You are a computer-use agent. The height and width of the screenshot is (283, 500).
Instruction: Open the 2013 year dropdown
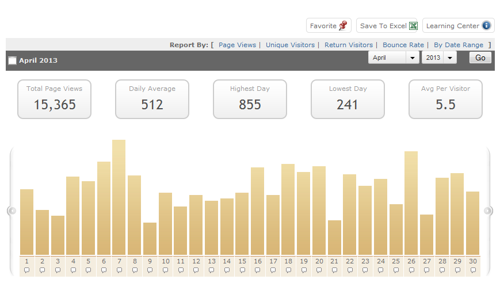pyautogui.click(x=439, y=58)
